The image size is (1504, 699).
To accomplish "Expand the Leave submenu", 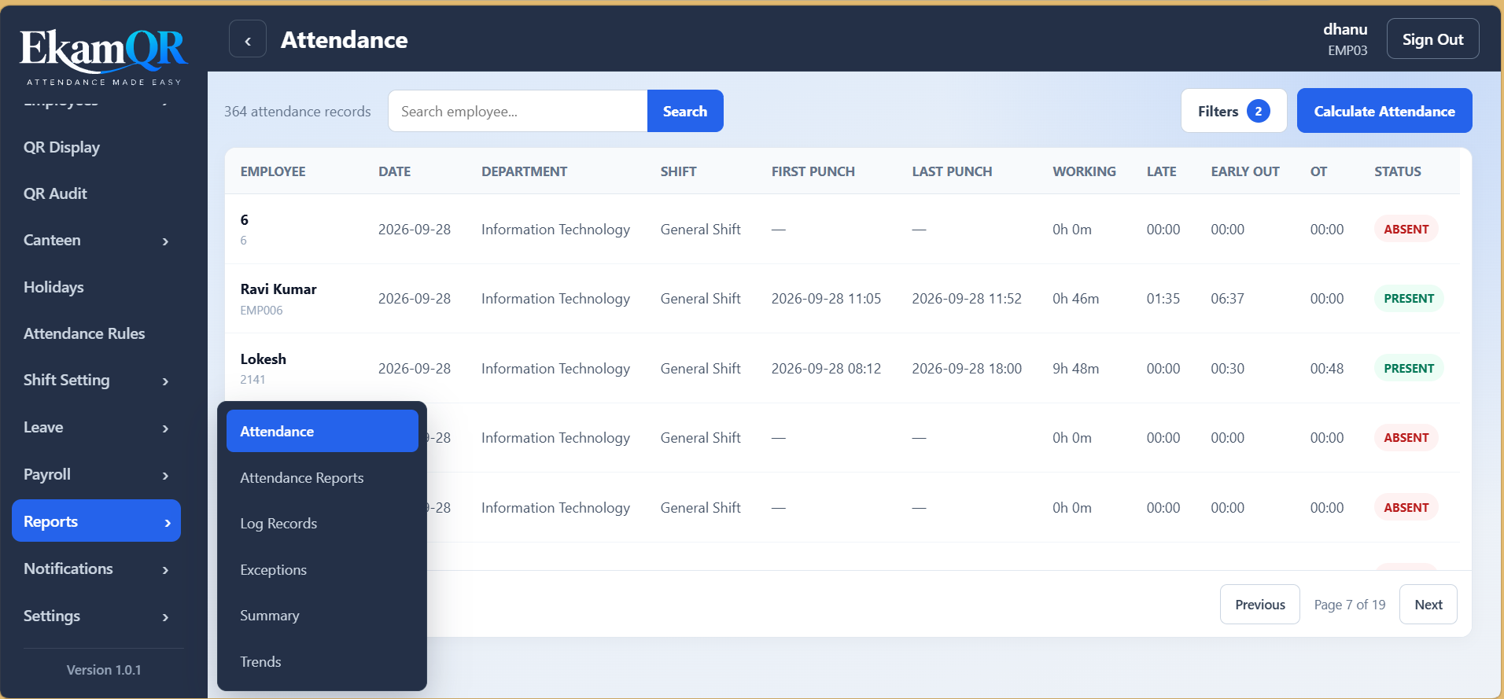I will (x=96, y=428).
